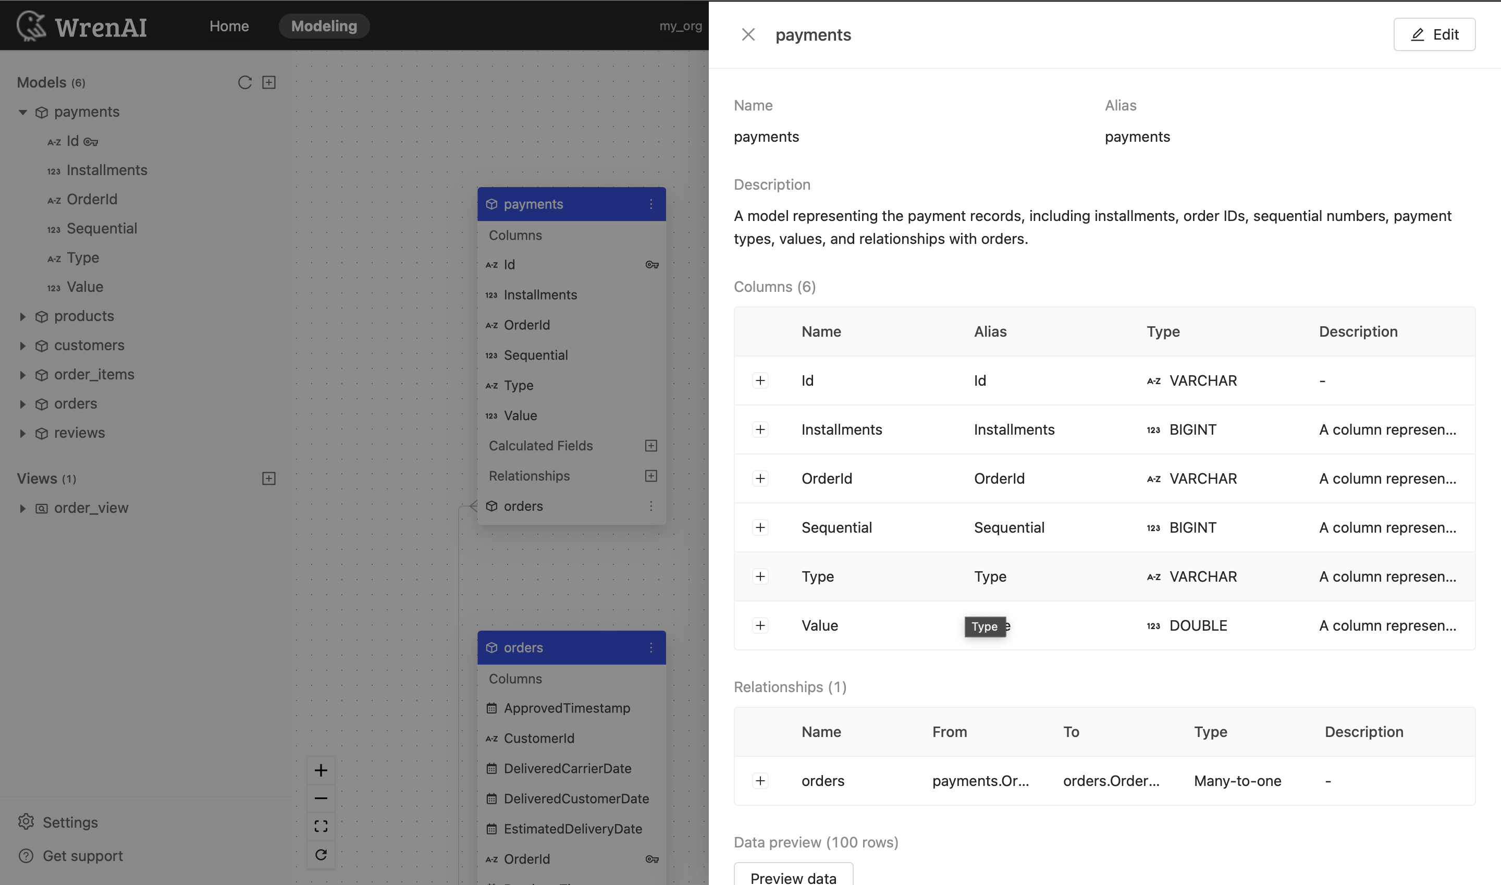Screen dimensions: 1501x885
Task: Select Installments column in sidebar tree
Action: pyautogui.click(x=107, y=170)
